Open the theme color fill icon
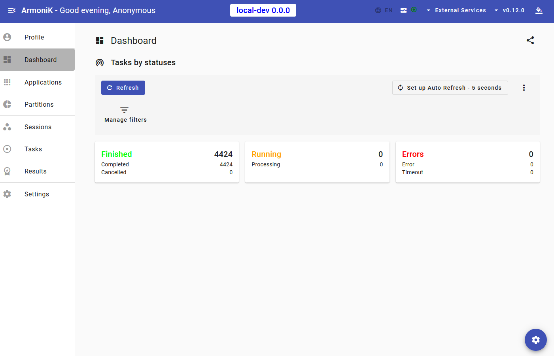Screen dimensions: 554x356 tap(539, 10)
